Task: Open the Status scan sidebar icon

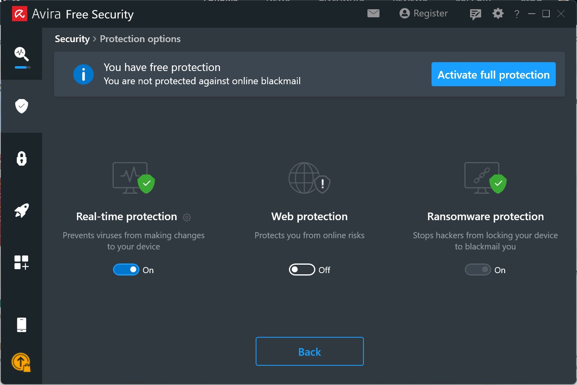Action: pos(22,54)
